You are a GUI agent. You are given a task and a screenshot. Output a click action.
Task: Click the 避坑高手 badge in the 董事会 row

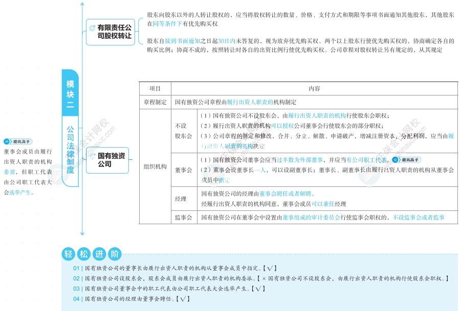(407, 160)
